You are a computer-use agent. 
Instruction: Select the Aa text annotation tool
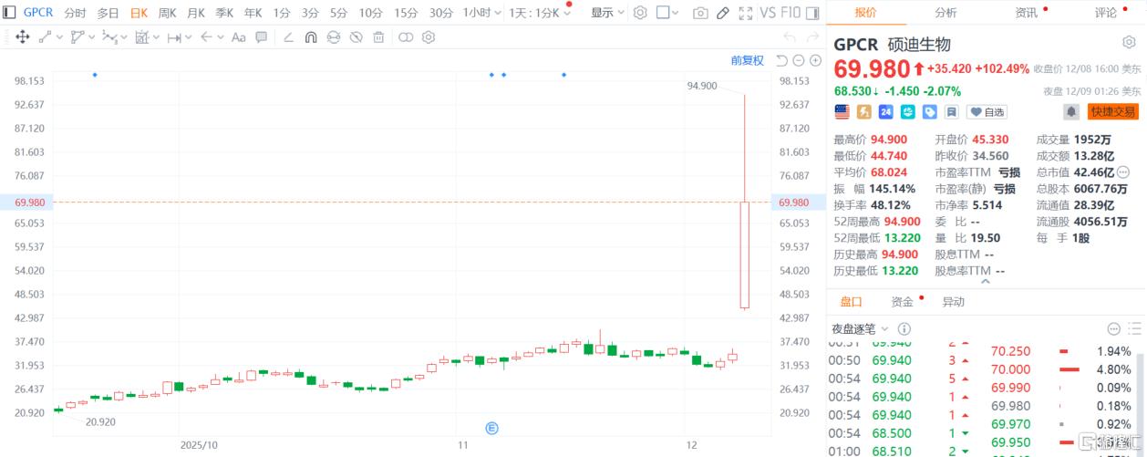coord(239,37)
